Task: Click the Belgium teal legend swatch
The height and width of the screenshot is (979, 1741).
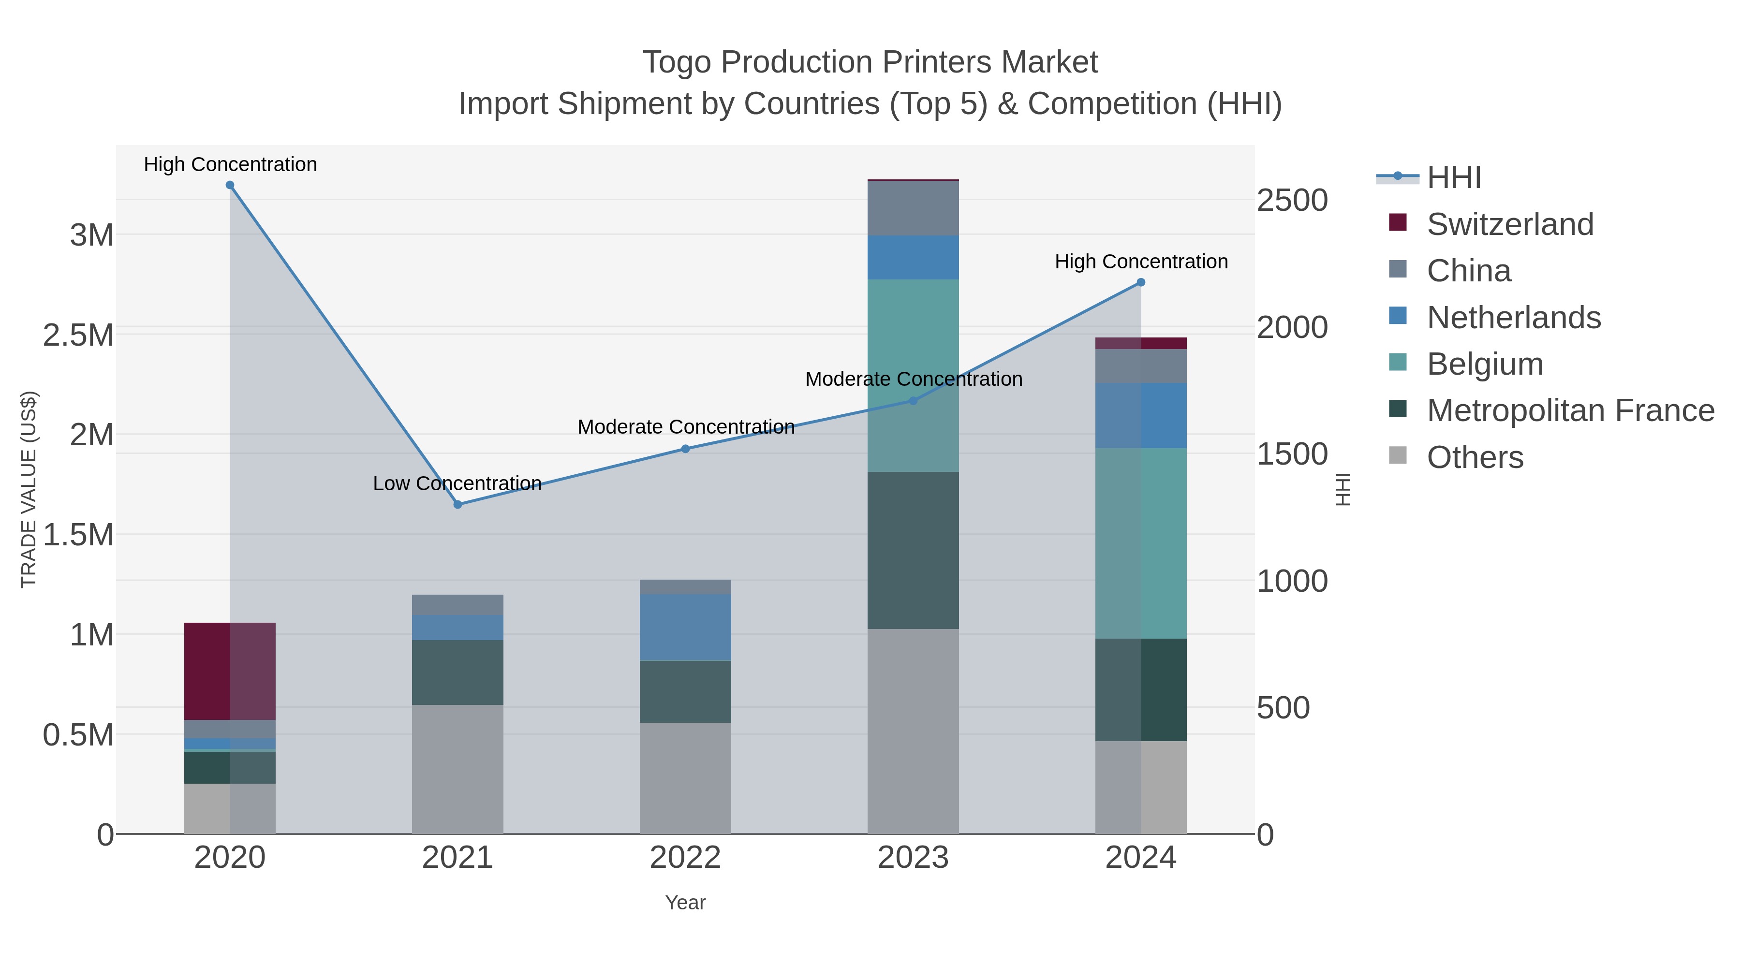Action: [x=1398, y=362]
